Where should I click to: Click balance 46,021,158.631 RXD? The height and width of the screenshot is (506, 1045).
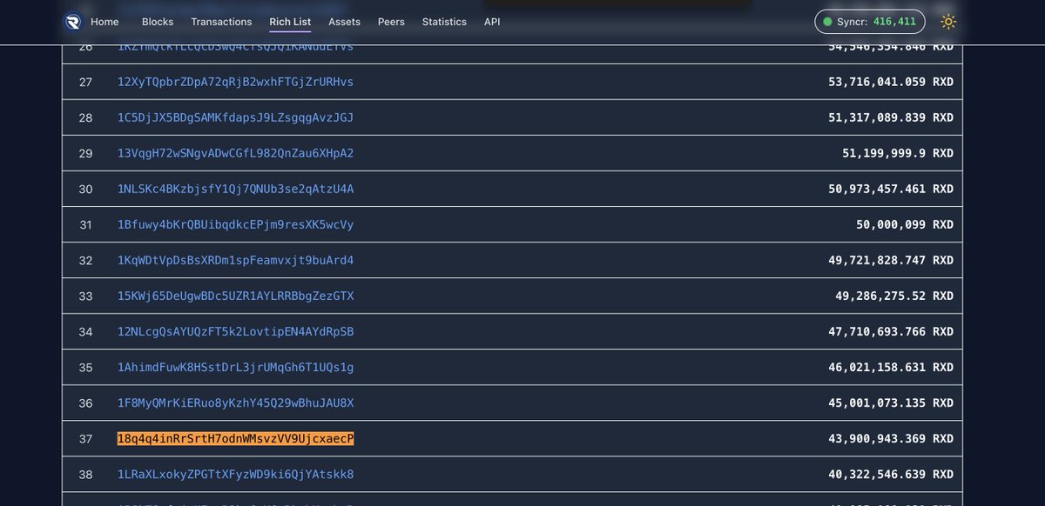coord(891,367)
